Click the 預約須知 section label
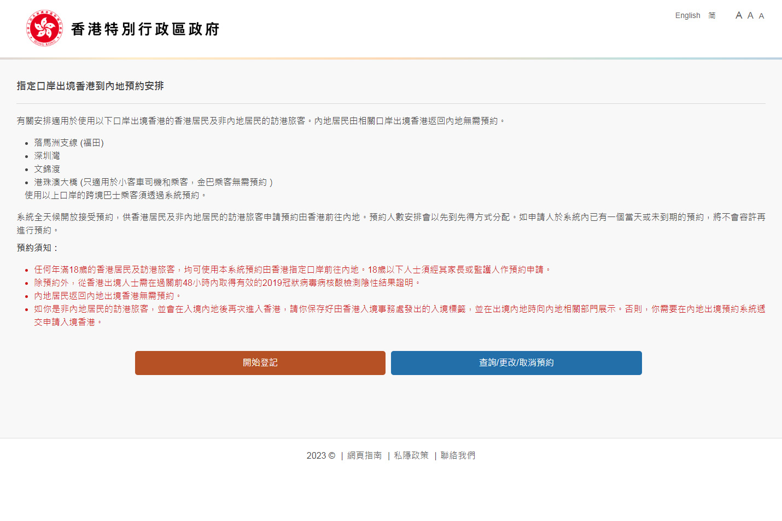The width and height of the screenshot is (782, 521). pos(37,248)
